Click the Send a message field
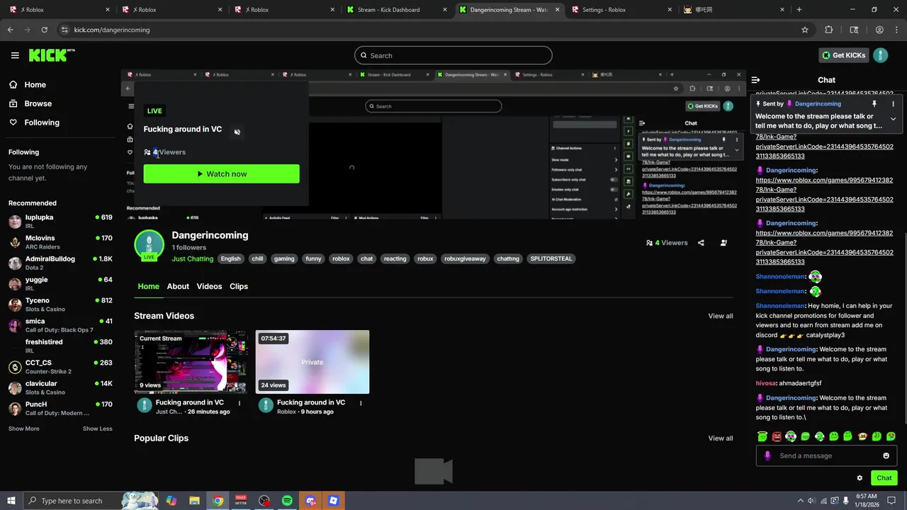 827,455
